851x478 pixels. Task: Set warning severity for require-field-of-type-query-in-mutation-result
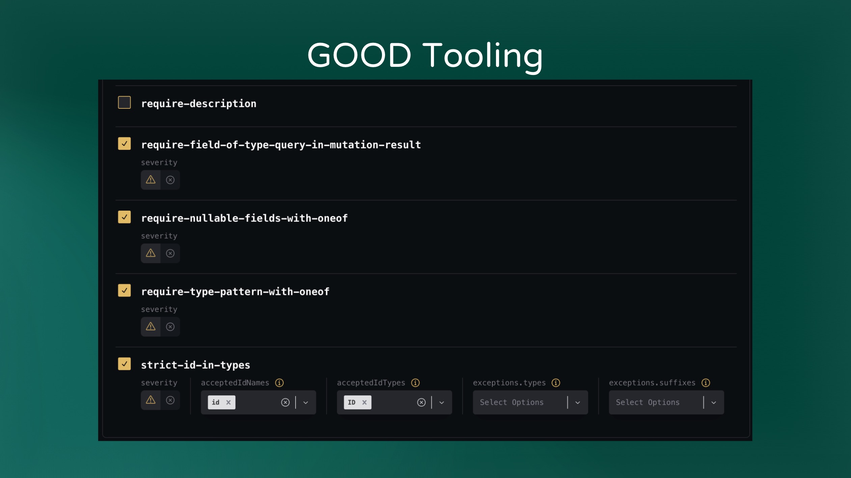(x=150, y=180)
